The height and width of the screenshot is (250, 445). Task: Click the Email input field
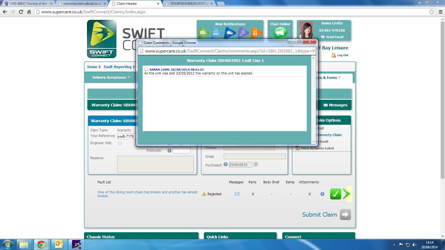(255, 156)
